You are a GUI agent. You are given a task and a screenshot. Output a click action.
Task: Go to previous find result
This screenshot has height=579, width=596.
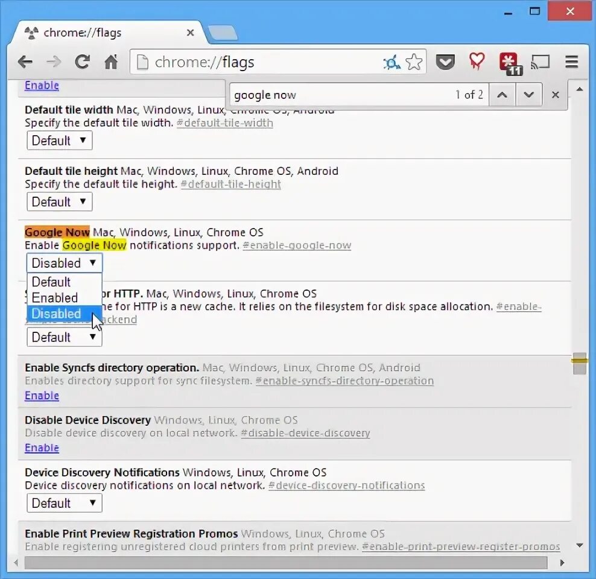pos(502,95)
